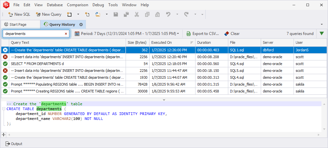Sort by the Query Text column header
The width and height of the screenshot is (328, 148).
67,42
